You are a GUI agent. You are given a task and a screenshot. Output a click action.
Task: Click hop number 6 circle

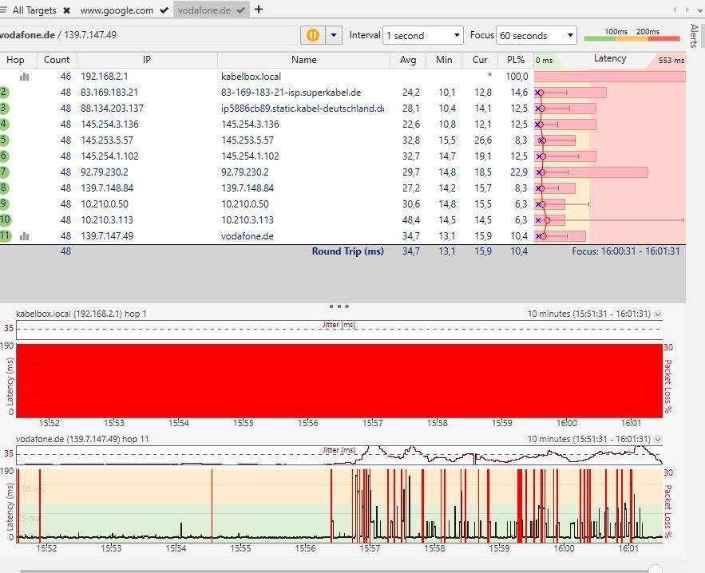click(4, 156)
